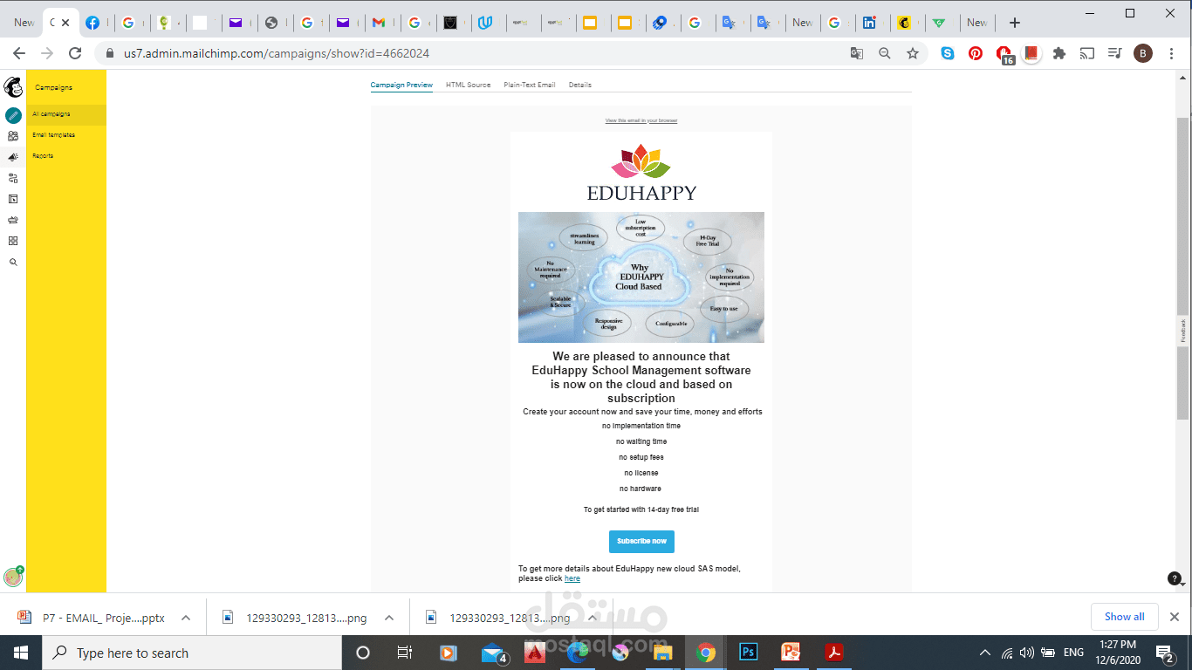Screen dimensions: 1192x670
Task: Expand options for the first png download
Action: point(388,618)
